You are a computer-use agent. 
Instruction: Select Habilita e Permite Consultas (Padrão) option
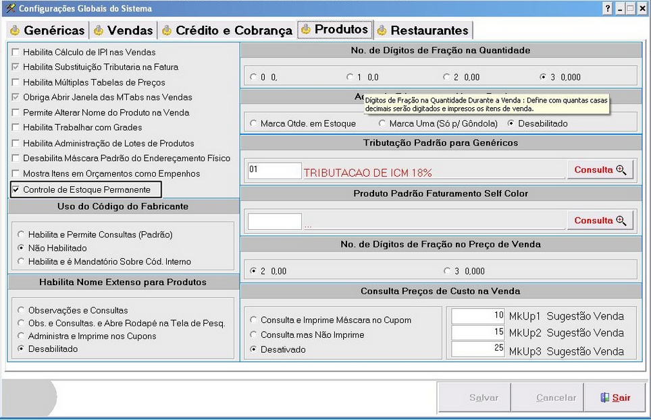(x=22, y=235)
